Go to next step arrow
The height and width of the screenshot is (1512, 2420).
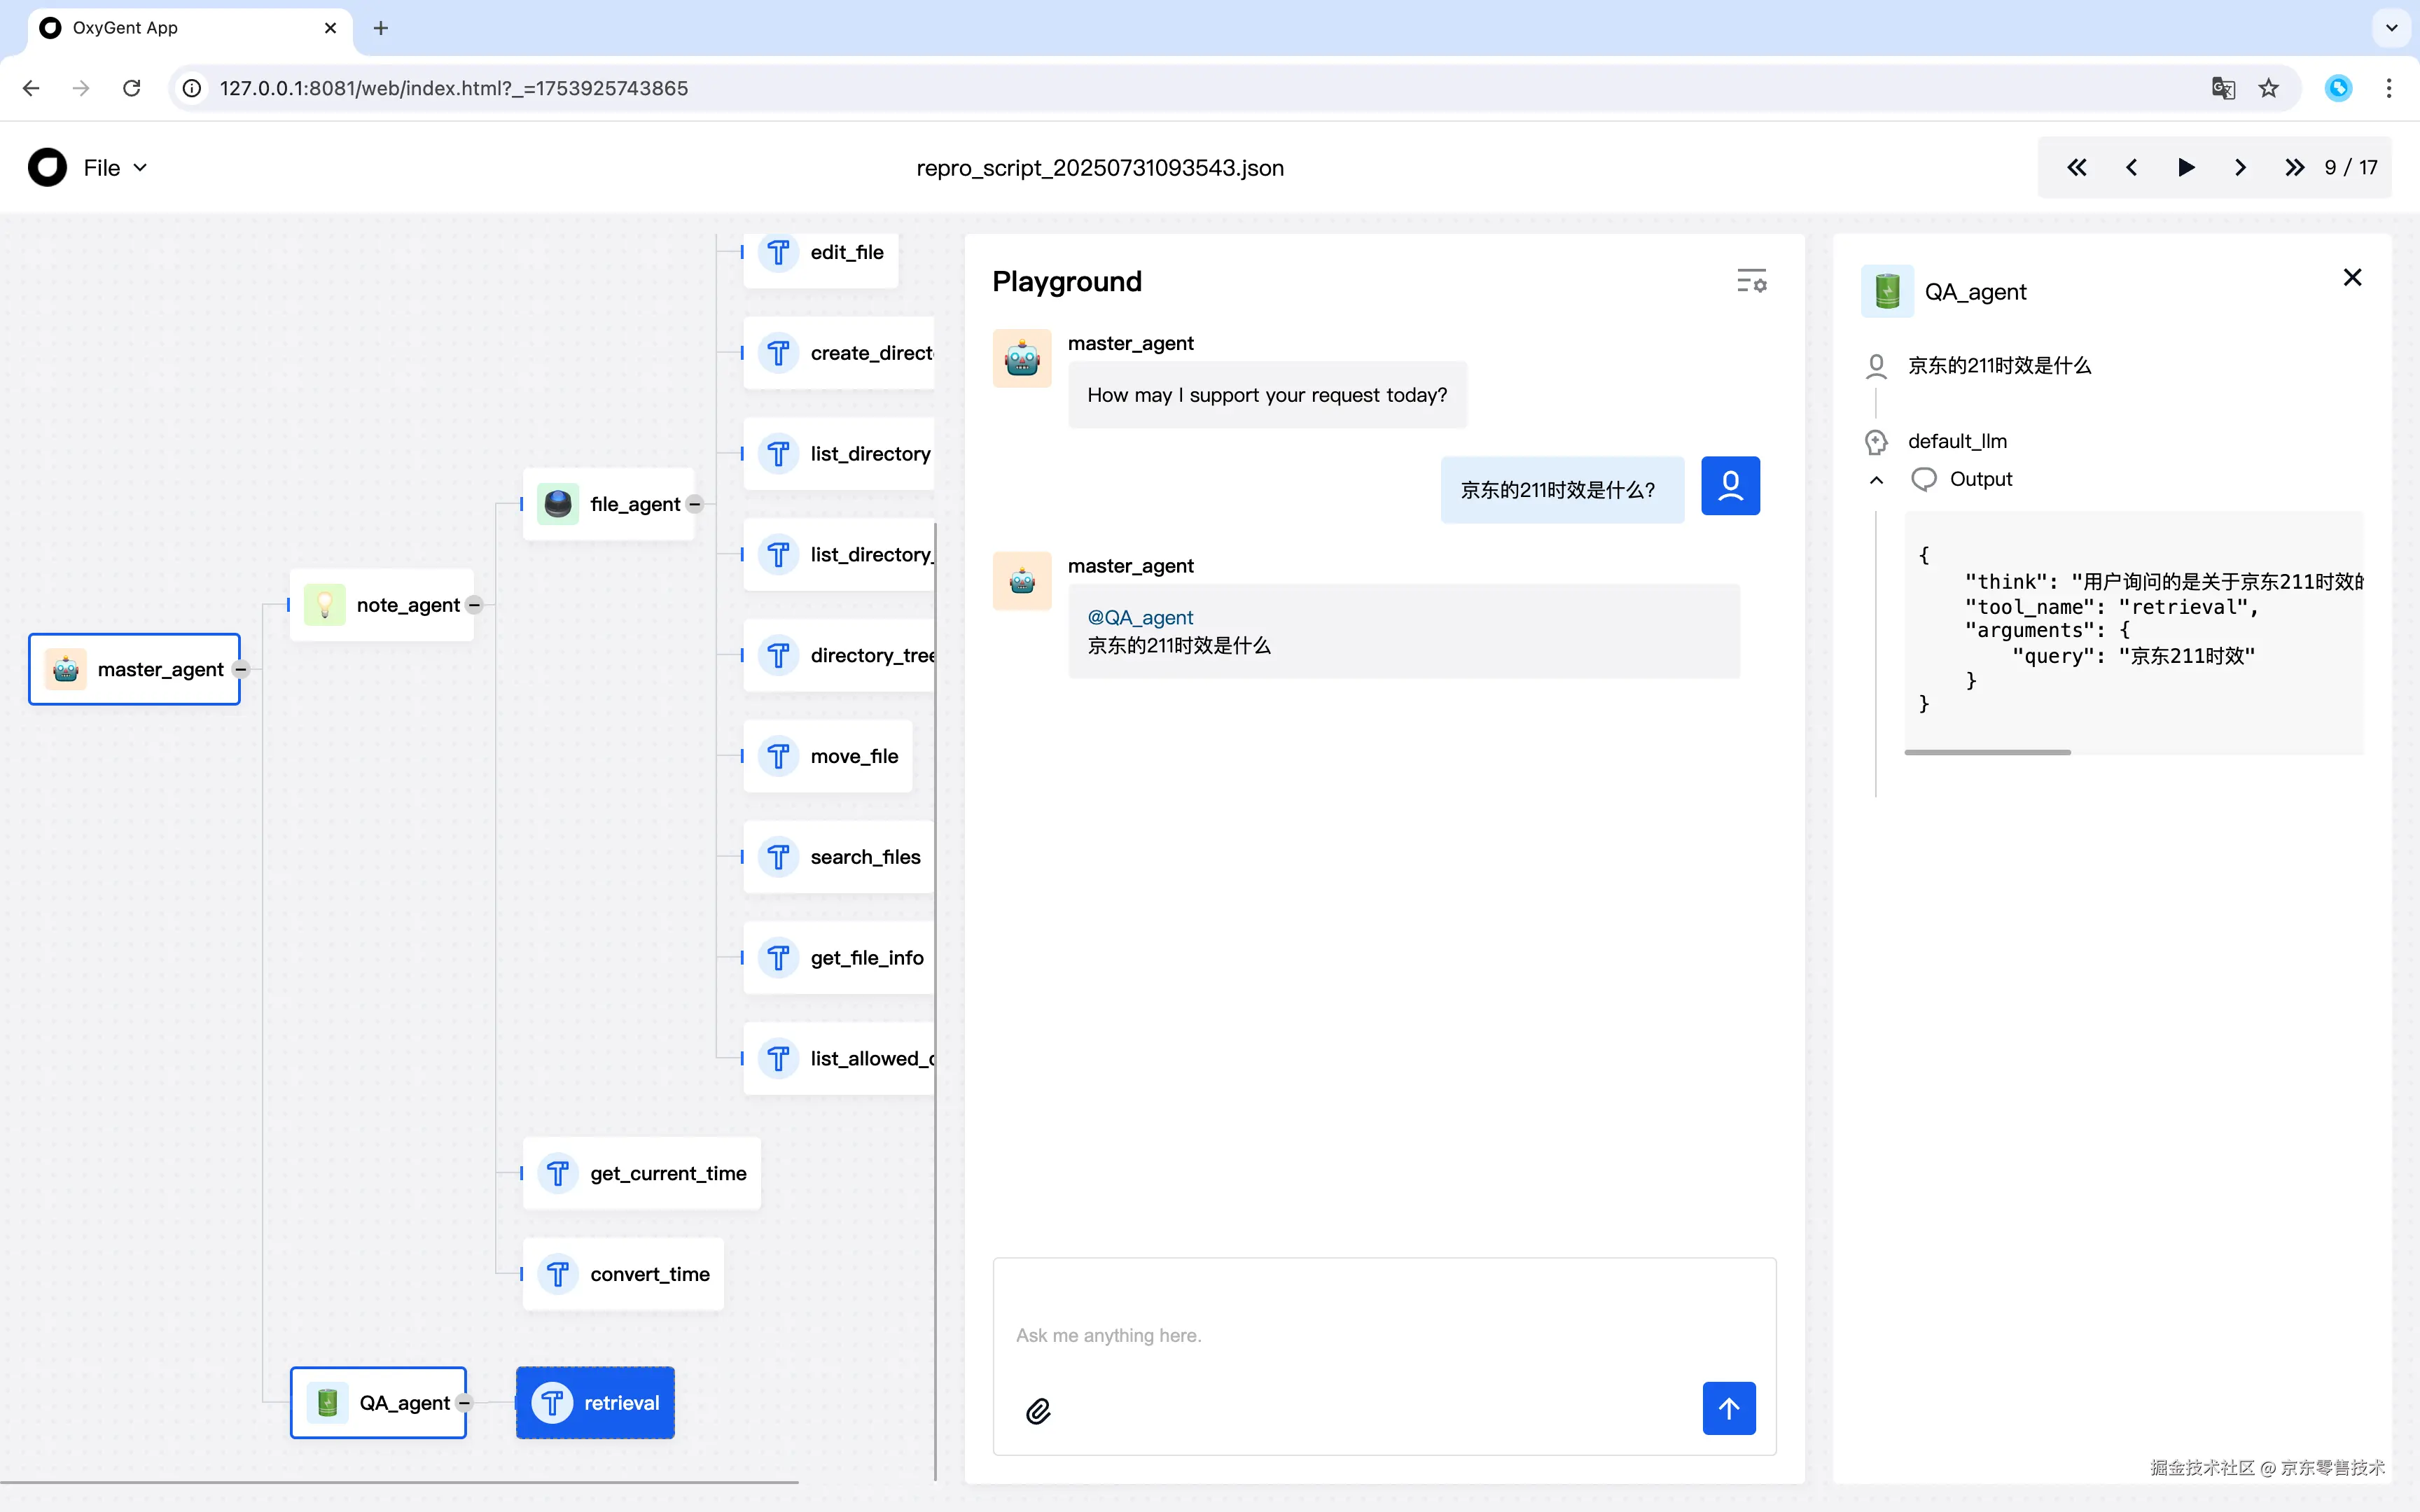2240,167
